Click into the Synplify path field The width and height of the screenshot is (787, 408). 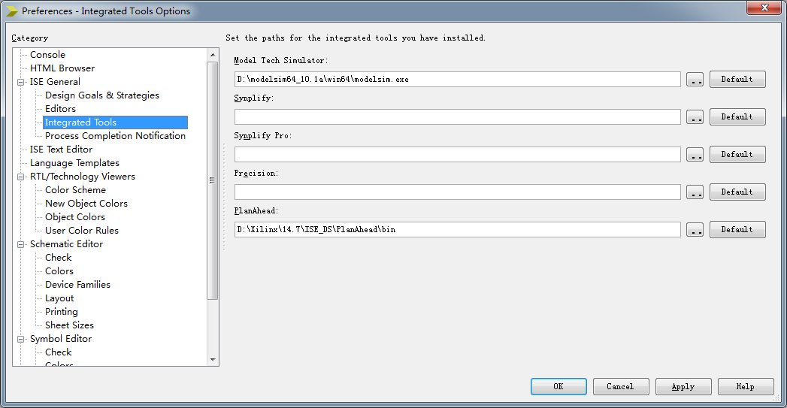click(457, 117)
